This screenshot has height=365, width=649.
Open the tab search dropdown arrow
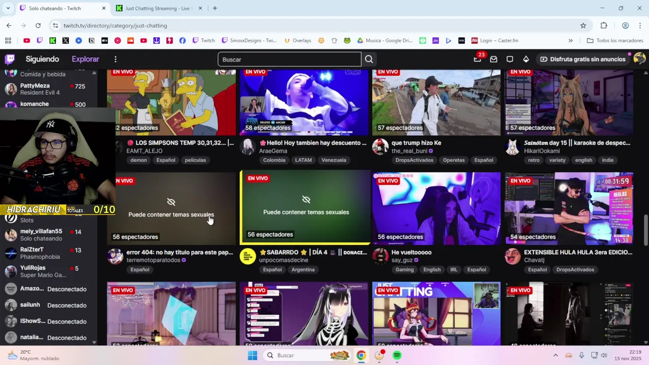[7, 8]
